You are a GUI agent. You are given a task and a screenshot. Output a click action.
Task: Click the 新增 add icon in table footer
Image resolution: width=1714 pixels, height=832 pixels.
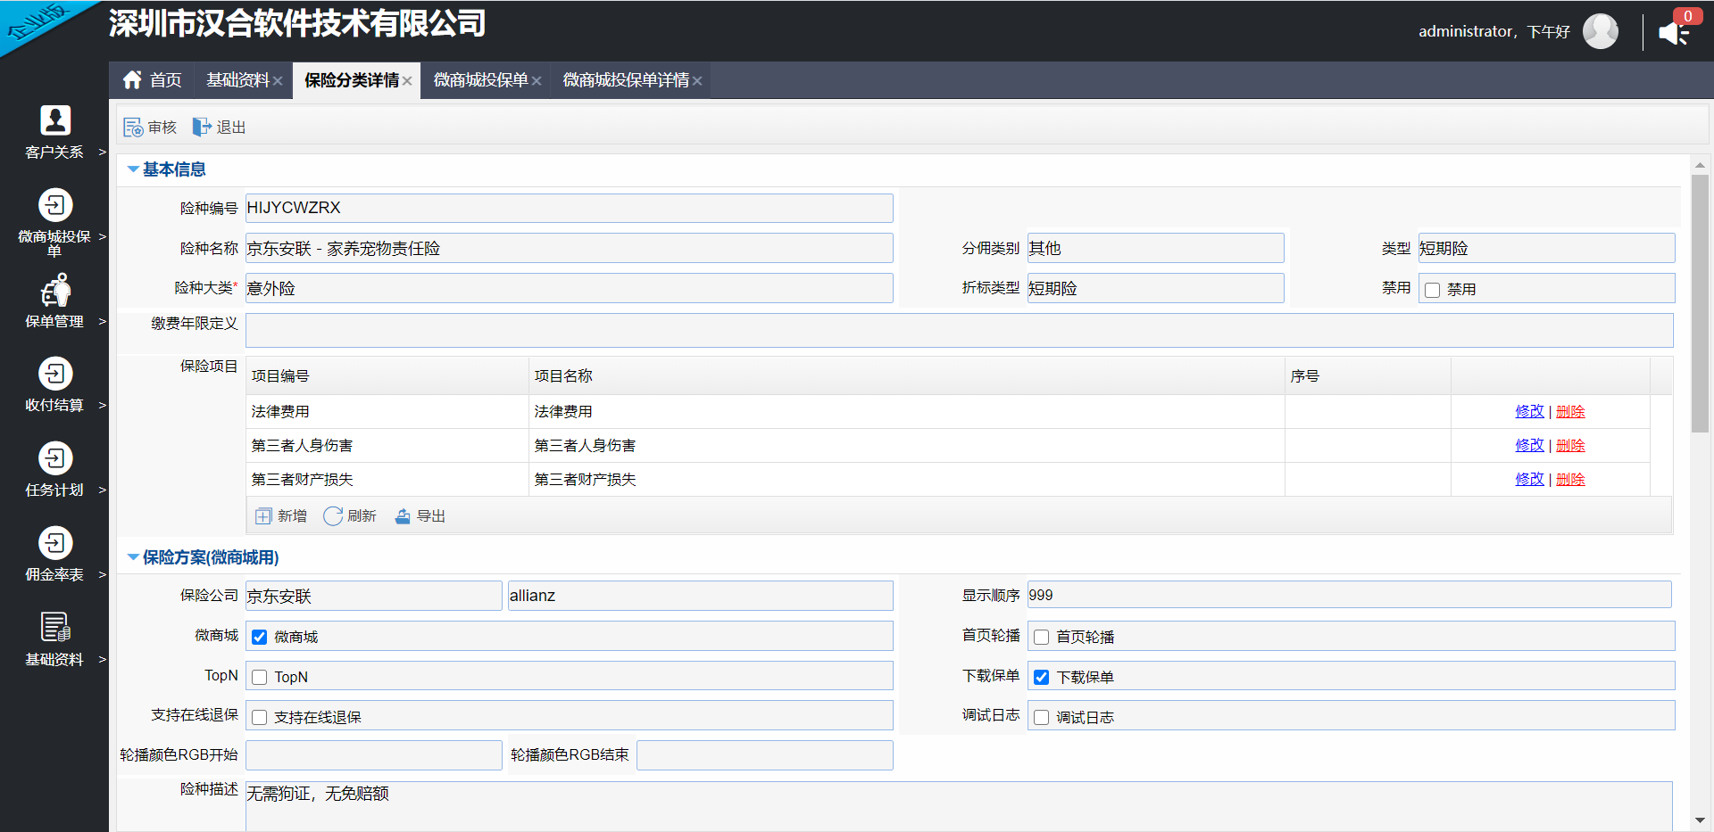coord(263,516)
